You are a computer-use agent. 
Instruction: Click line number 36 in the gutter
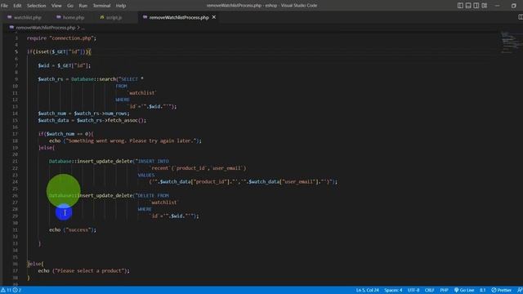pos(15,264)
